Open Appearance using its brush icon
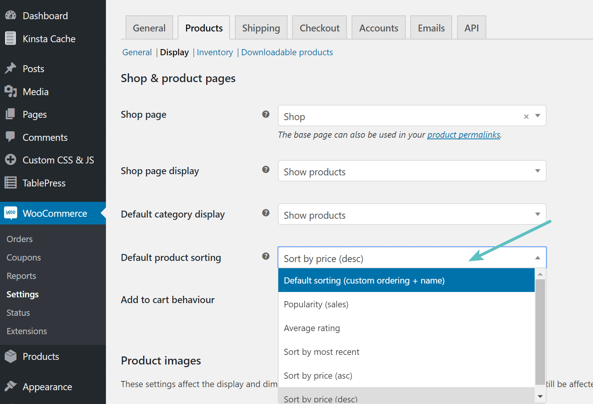The height and width of the screenshot is (404, 593). pos(10,387)
